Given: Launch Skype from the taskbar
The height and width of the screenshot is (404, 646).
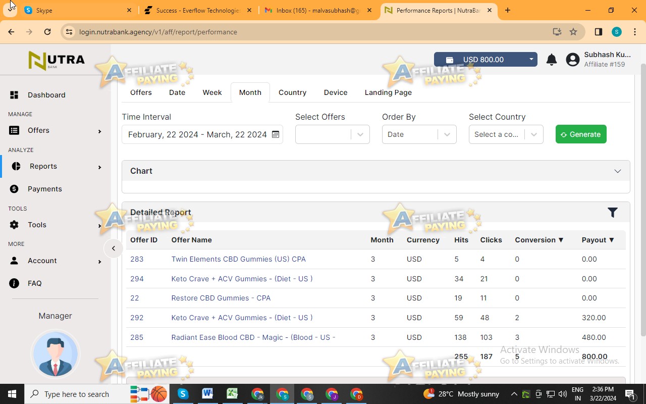Looking at the screenshot, I should [183, 394].
